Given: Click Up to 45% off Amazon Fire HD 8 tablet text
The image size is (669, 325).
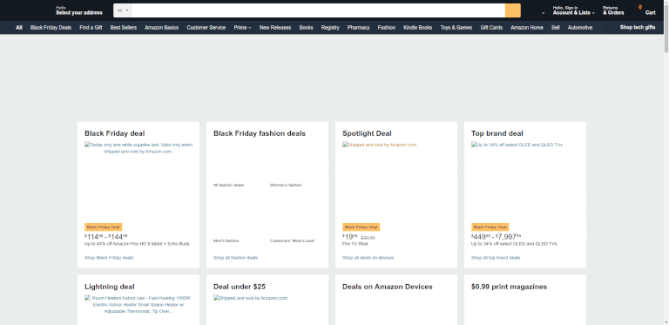Looking at the screenshot, I should [137, 244].
